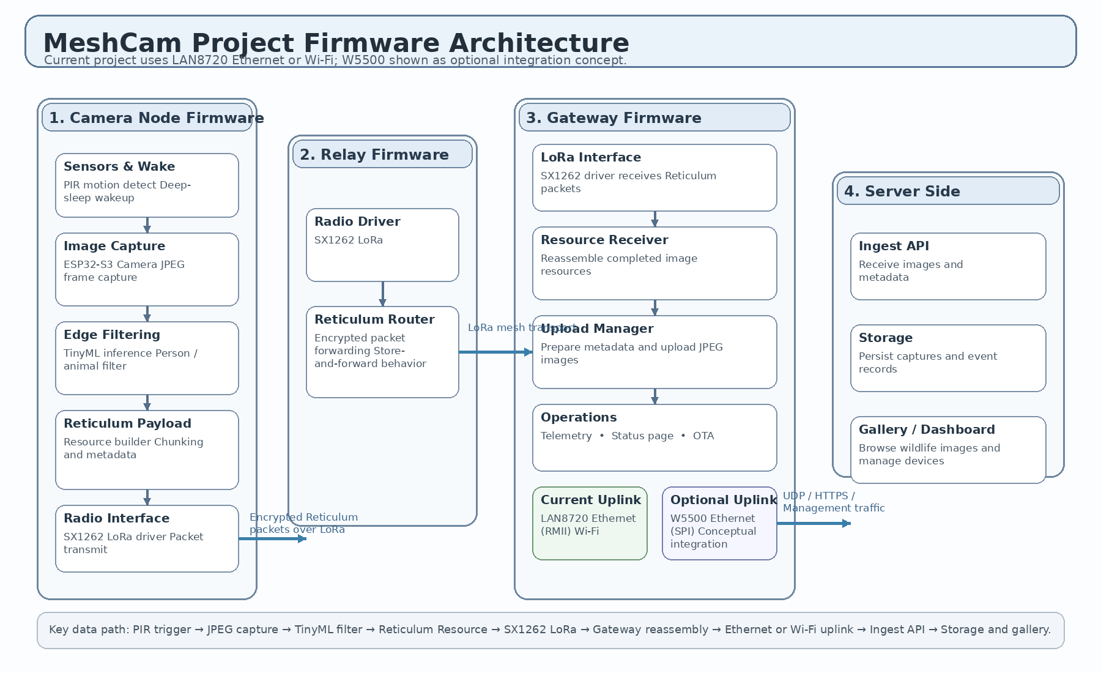Select the Ingest API block
The image size is (1101, 673).
948,266
